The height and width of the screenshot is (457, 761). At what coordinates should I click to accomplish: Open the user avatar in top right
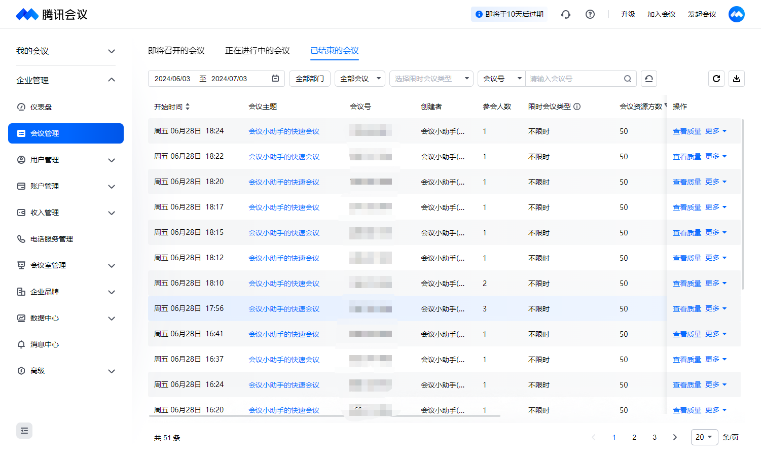pyautogui.click(x=736, y=14)
